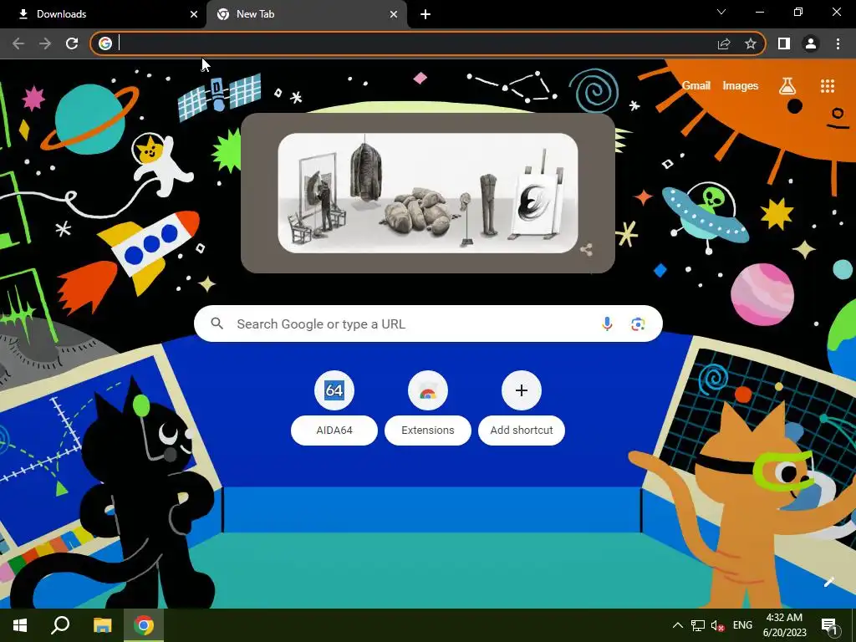
Task: Open a new tab with plus button
Action: pos(425,14)
